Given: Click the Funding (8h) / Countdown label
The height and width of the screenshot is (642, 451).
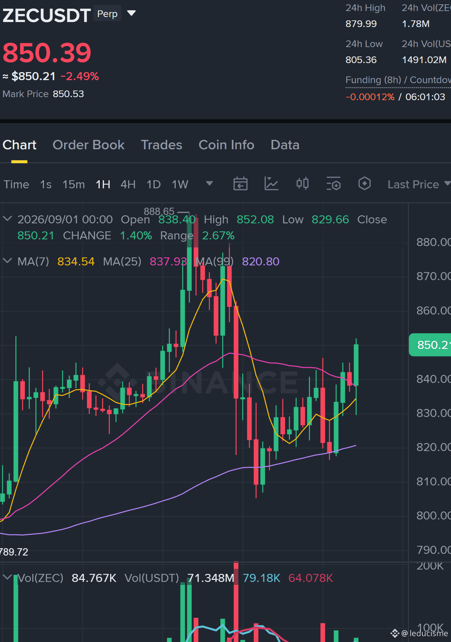Looking at the screenshot, I should [x=398, y=80].
